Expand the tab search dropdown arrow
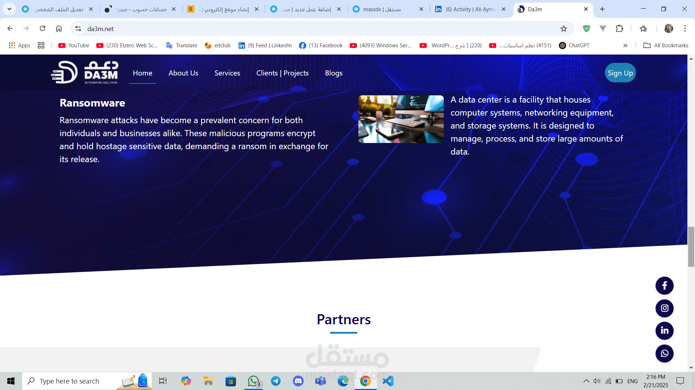Viewport: 695px width, 390px height. point(9,9)
